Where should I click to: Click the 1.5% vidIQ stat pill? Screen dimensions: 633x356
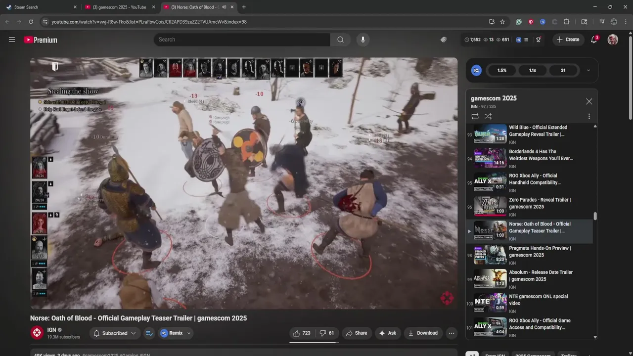502,70
